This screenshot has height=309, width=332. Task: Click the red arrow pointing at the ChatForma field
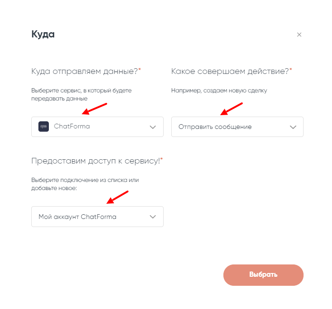pyautogui.click(x=95, y=109)
